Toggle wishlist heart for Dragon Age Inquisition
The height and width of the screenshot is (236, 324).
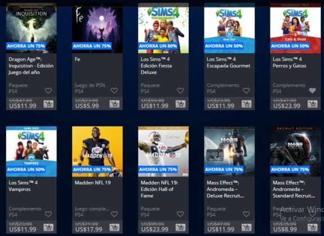[48, 90]
